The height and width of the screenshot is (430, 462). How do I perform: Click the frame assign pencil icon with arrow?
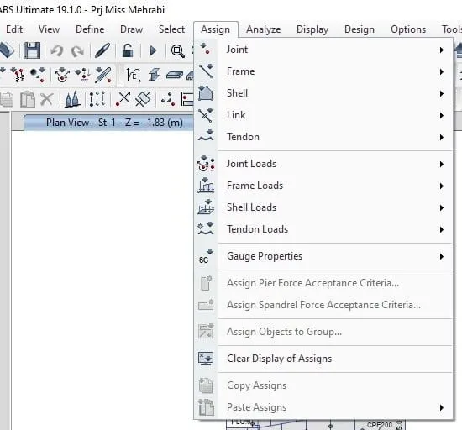click(103, 75)
